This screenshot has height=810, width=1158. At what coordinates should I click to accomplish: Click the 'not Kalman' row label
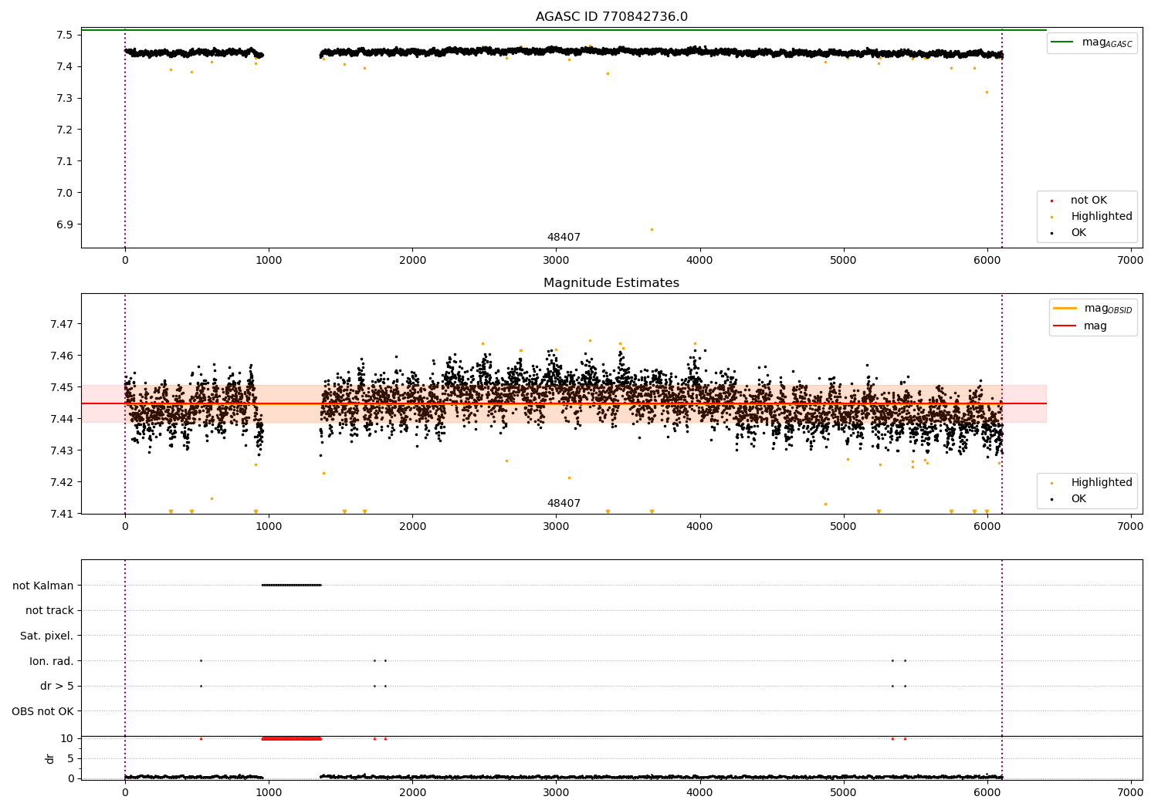coord(43,586)
